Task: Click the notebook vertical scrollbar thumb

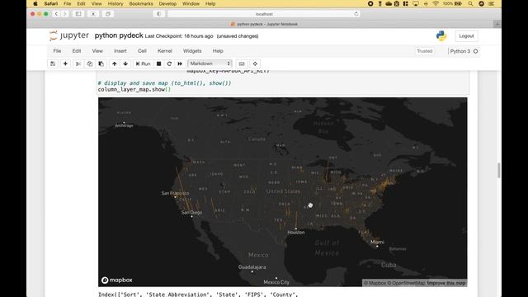Action: click(498, 171)
